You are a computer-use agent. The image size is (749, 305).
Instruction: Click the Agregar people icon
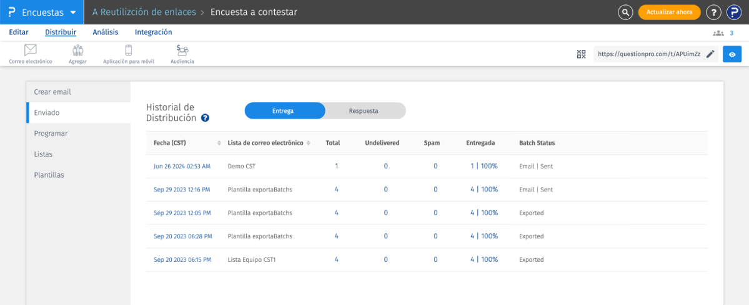(77, 51)
